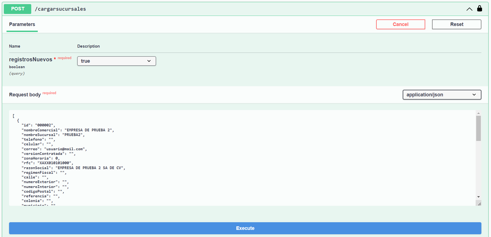
Task: Click the "numeroExterior" line
Action: 45,182
